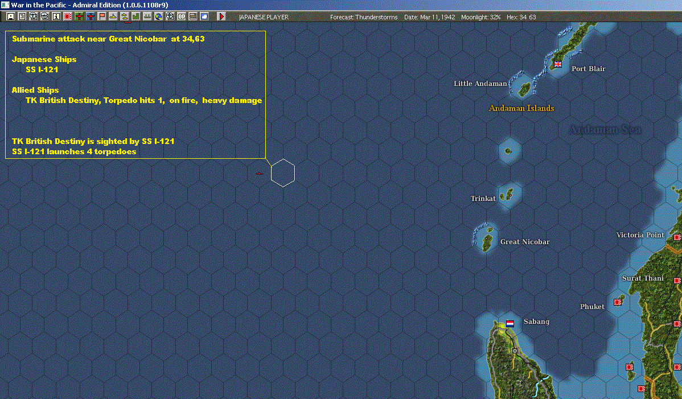Click the single yellow ship toolbar icon
The height and width of the screenshot is (399, 682).
click(x=113, y=17)
